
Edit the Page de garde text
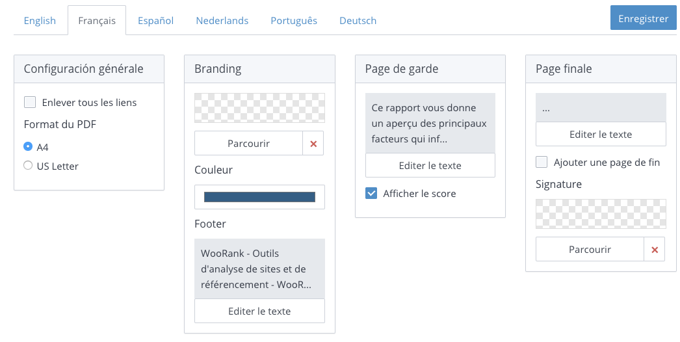point(430,166)
